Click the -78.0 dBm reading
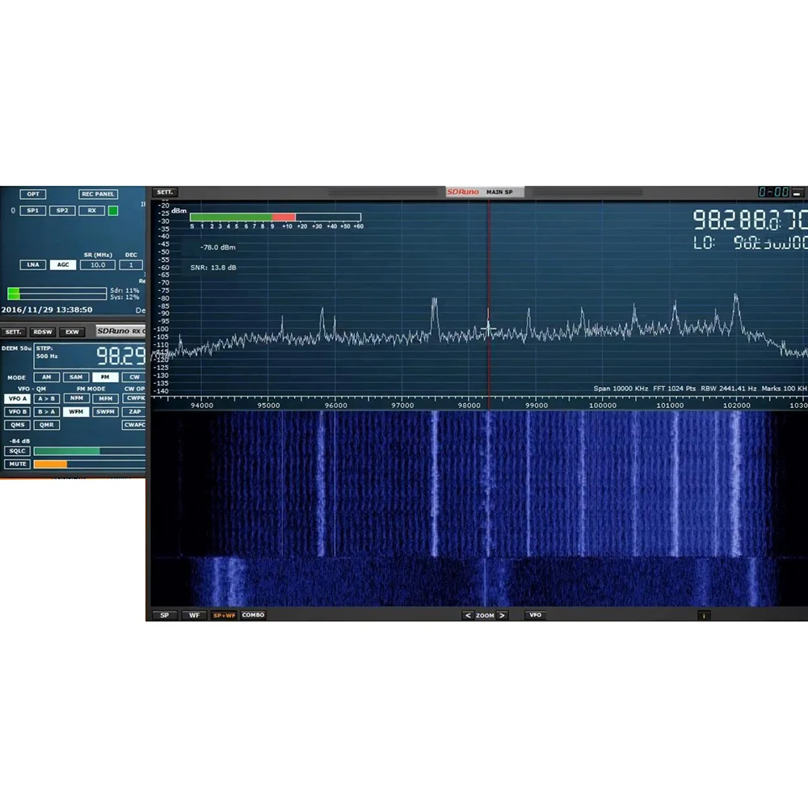The width and height of the screenshot is (808, 808). click(x=218, y=247)
